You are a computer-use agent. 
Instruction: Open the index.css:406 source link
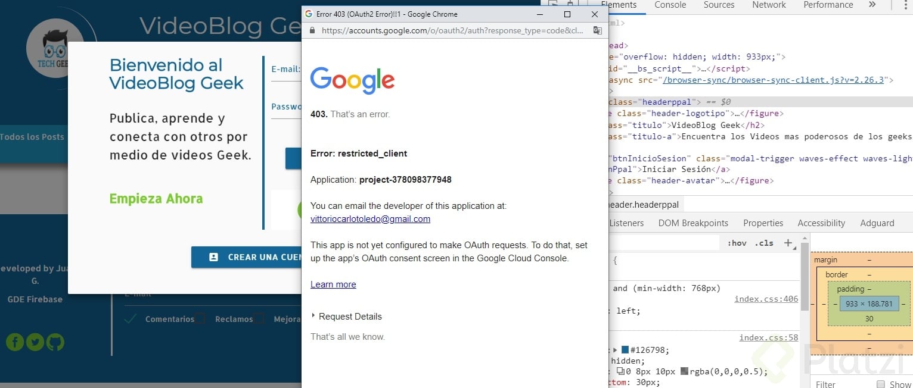pos(766,299)
